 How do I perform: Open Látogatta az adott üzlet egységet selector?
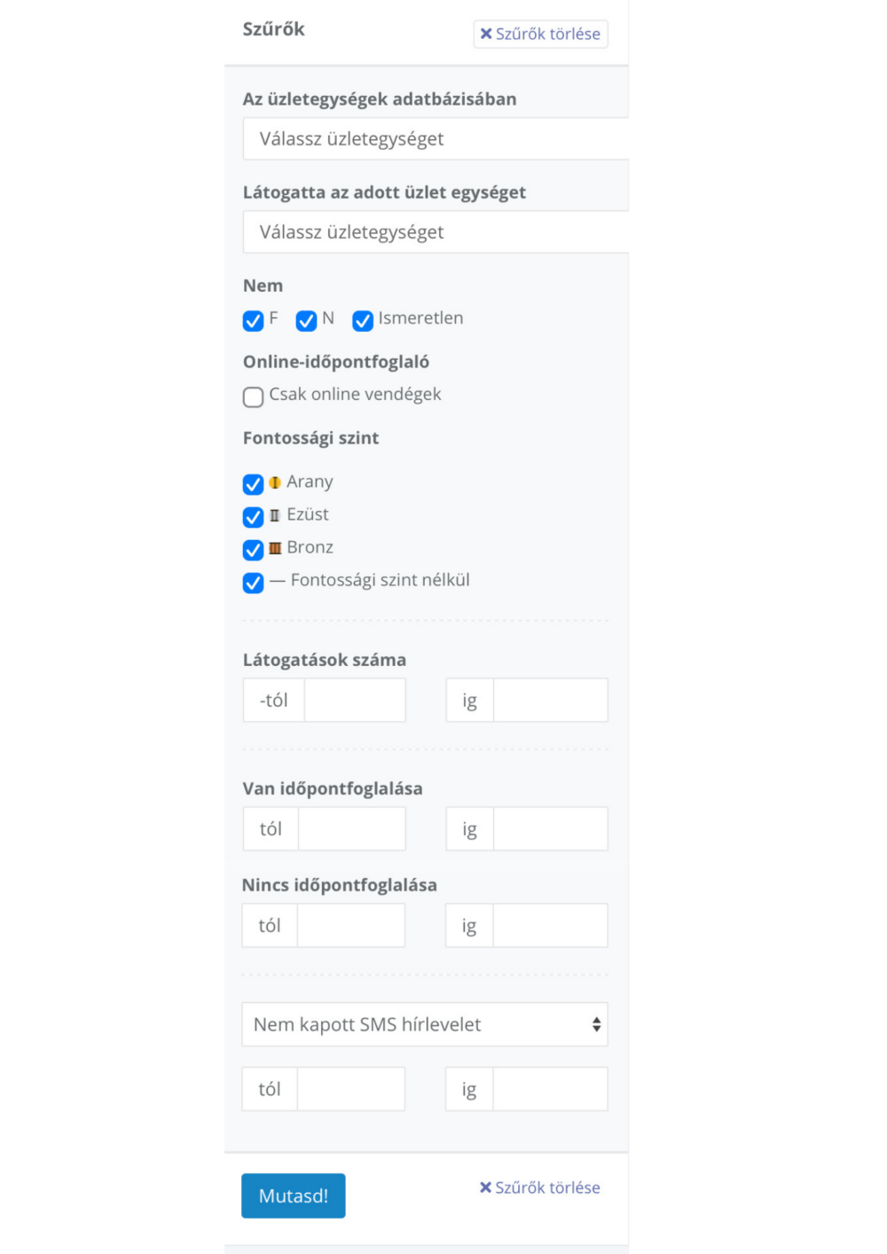point(436,231)
